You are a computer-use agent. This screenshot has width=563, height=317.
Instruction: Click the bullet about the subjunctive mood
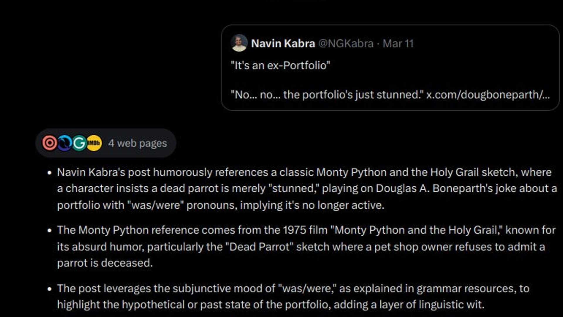click(x=293, y=296)
